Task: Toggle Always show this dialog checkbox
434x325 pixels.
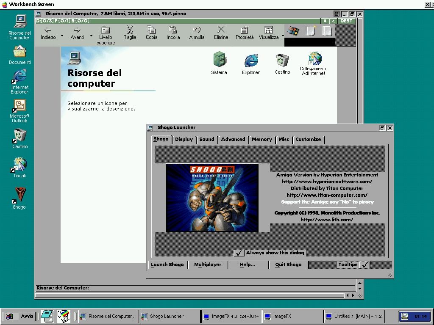Action: 239,253
